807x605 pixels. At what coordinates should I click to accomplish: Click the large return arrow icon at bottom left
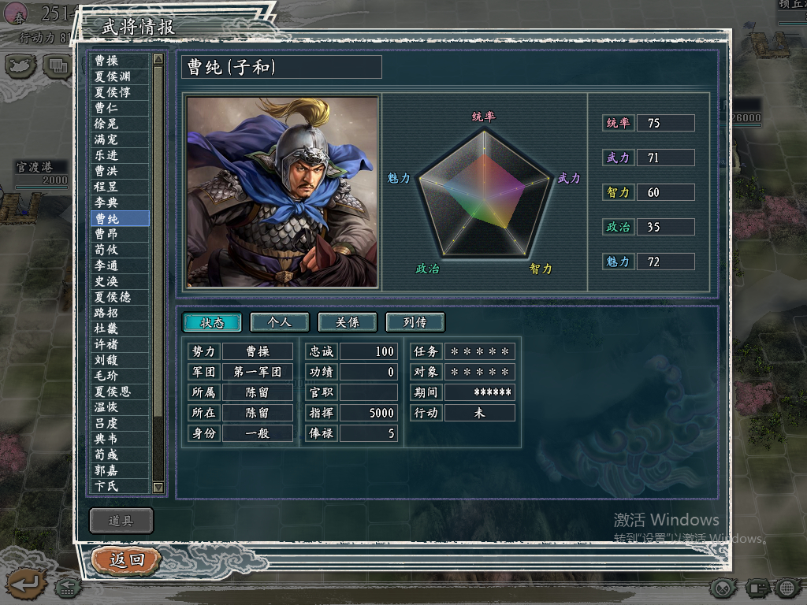coord(26,584)
